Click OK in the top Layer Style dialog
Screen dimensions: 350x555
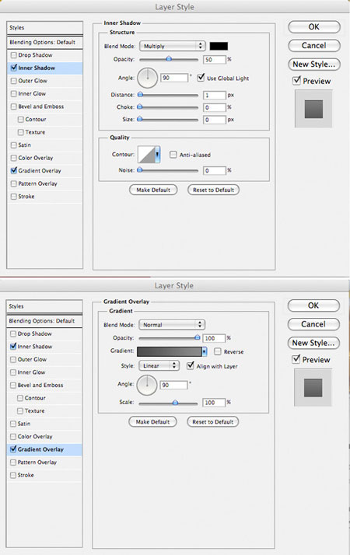click(x=314, y=27)
